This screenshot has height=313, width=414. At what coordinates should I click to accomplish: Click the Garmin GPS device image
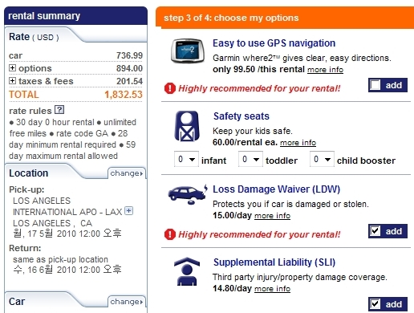[x=188, y=51]
